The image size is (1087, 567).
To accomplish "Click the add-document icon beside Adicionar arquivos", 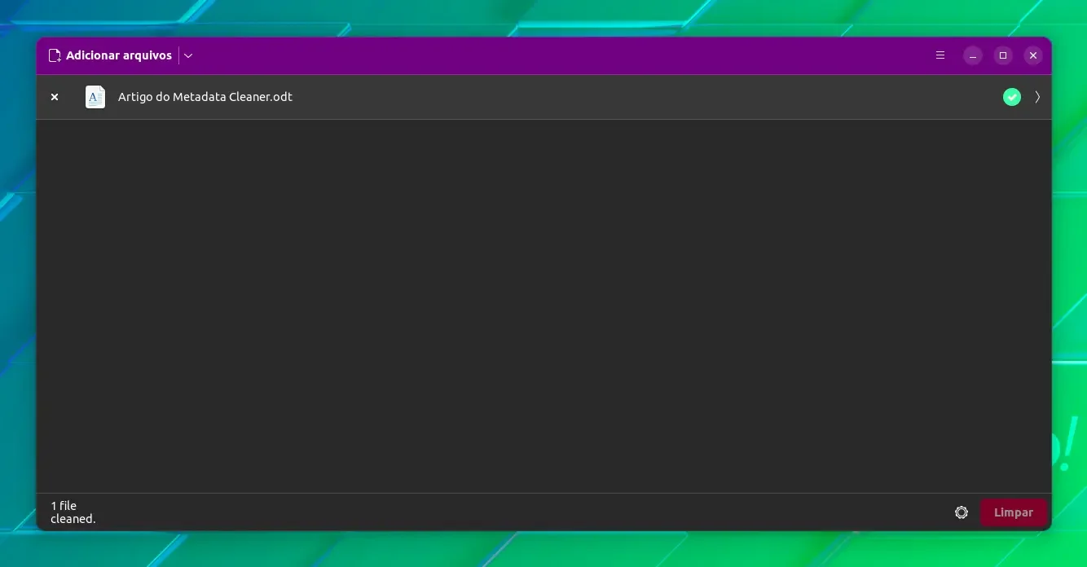I will tap(55, 55).
